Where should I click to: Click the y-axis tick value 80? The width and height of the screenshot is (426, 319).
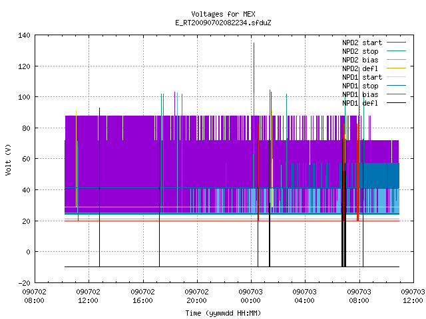pyautogui.click(x=26, y=128)
